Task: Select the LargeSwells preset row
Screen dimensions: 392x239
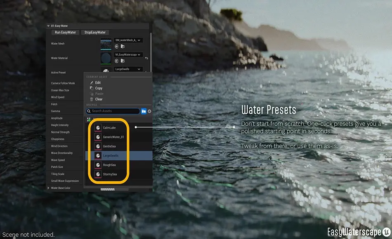Action: point(119,156)
